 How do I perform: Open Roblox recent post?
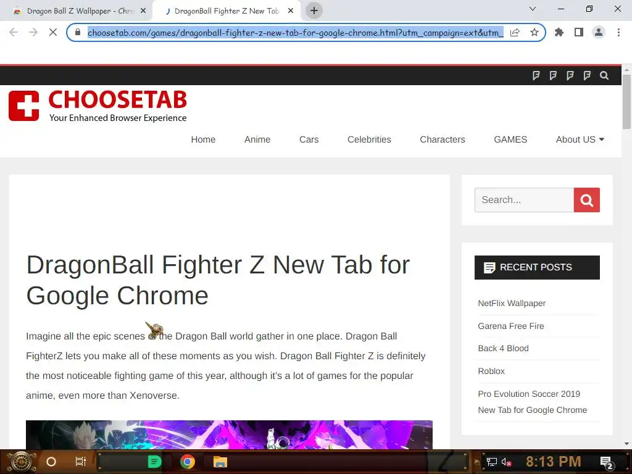(491, 371)
